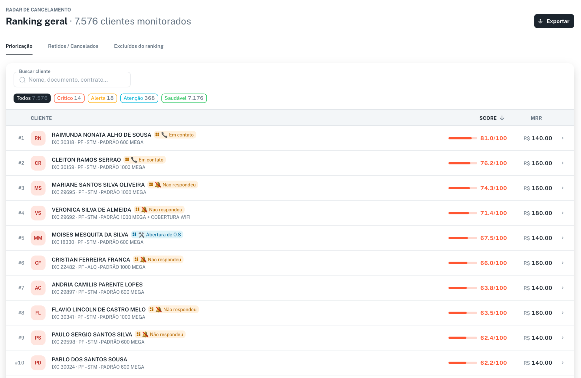Click the FL avatar for Flavio Lincoln
Viewport: 581px width, 378px height.
pyautogui.click(x=38, y=313)
